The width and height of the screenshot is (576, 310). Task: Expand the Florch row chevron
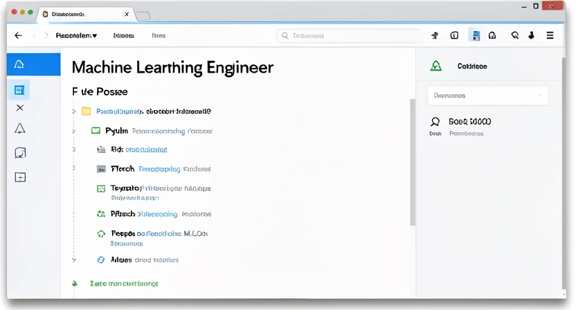click(74, 168)
